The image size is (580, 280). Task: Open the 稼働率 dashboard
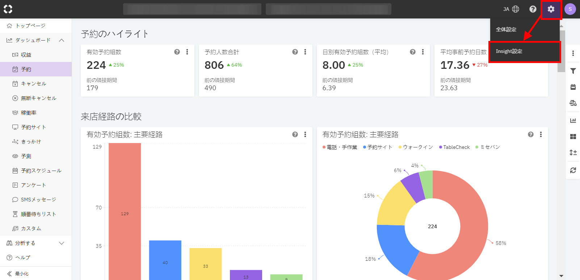coord(35,113)
